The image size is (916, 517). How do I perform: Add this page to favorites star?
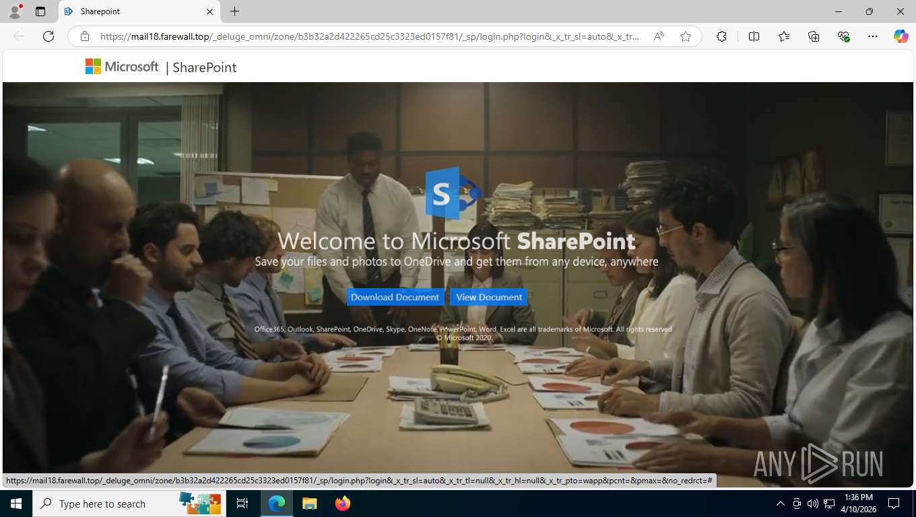pos(686,36)
